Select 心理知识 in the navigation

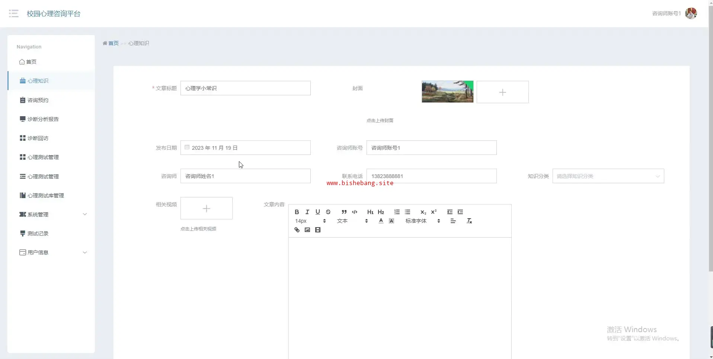click(x=51, y=81)
